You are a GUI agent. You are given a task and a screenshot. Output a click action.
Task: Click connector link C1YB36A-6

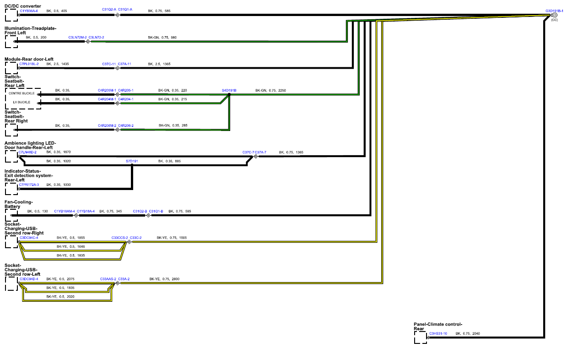pyautogui.click(x=29, y=10)
